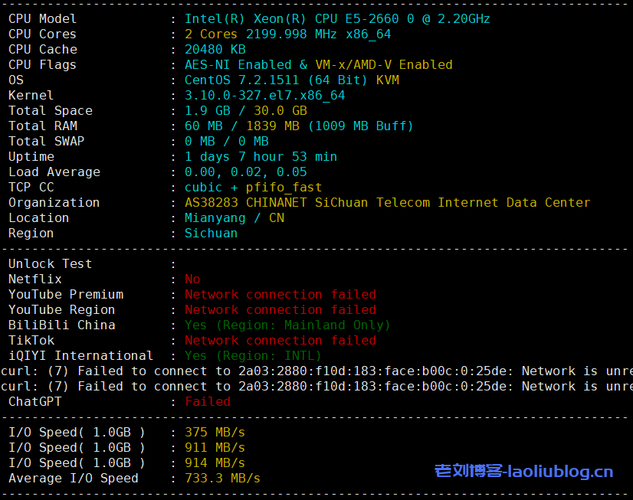
Task: Click the 'Kernel' label
Action: tap(31, 96)
